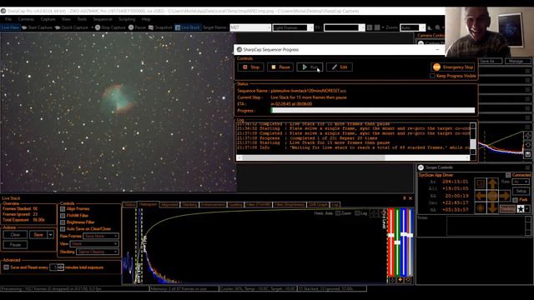Image resolution: width=534 pixels, height=300 pixels.
Task: Open the Zoom level dropdown
Action: (x=412, y=27)
